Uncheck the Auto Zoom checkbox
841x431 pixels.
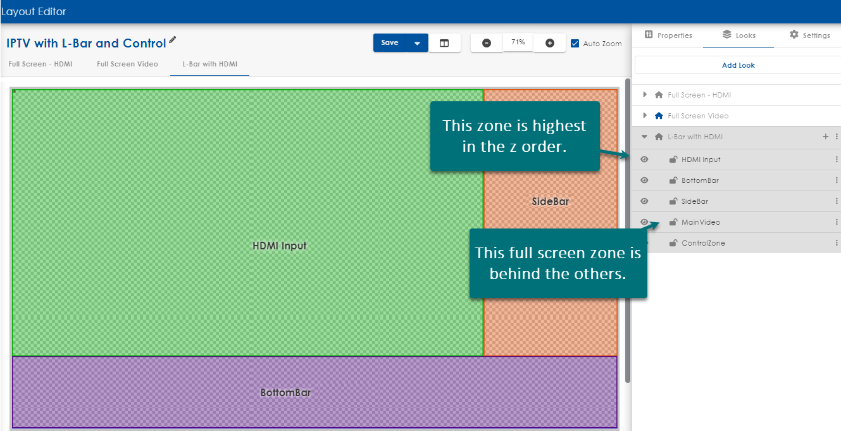[575, 44]
